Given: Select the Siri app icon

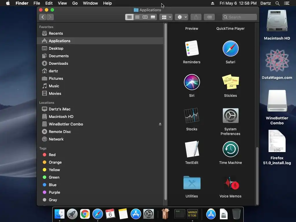Looking at the screenshot, I should (192, 82).
